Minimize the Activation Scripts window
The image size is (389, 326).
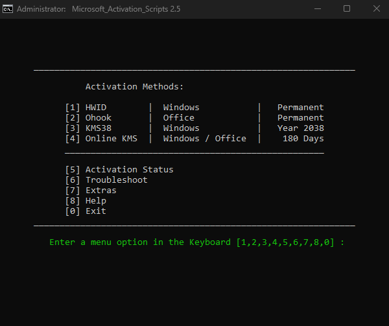tap(318, 9)
